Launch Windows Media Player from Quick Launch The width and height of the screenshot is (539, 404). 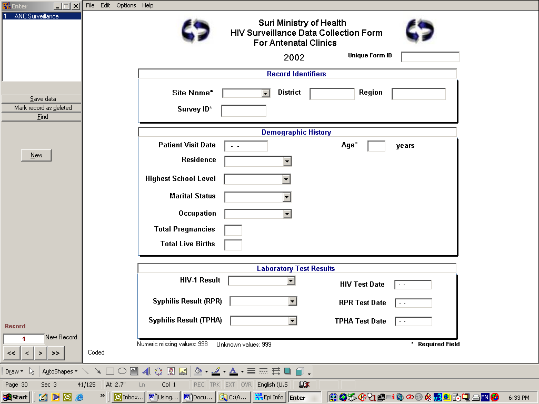(x=55, y=397)
